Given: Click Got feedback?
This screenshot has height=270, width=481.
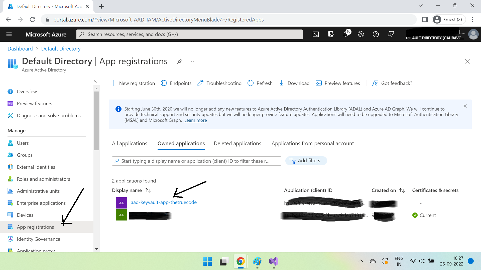Looking at the screenshot, I should 392,83.
